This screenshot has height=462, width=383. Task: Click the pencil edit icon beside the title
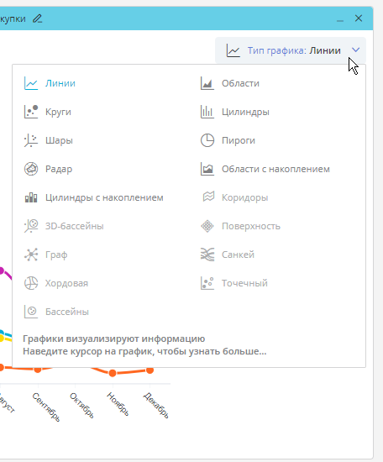[38, 18]
